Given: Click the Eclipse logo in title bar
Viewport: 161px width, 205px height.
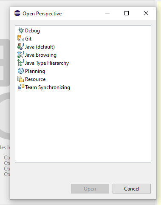Looking at the screenshot, I should tap(17, 14).
